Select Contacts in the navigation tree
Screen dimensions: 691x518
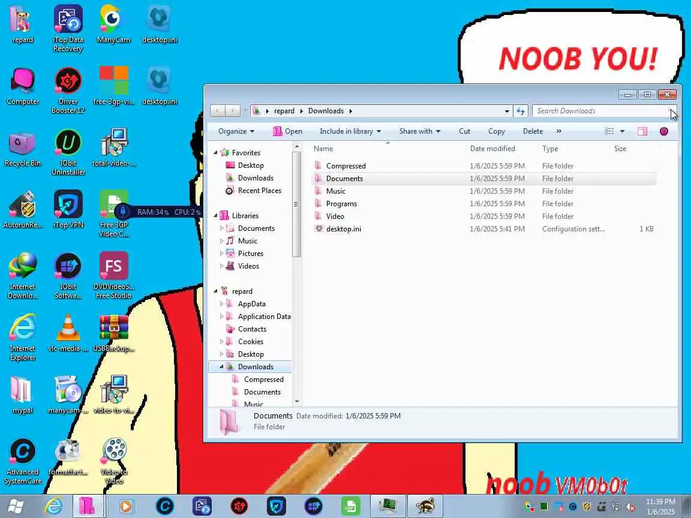click(252, 329)
